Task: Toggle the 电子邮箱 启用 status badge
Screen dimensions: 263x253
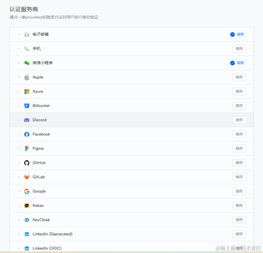Action: [x=238, y=34]
